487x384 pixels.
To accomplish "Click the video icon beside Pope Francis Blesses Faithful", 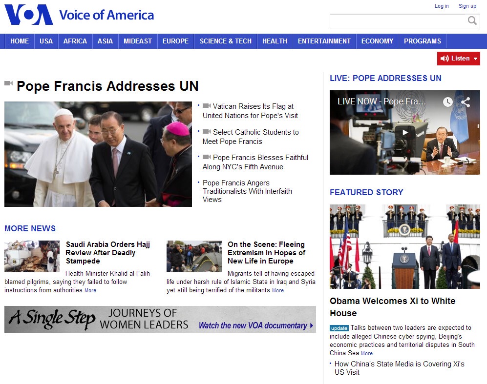I will click(x=207, y=157).
